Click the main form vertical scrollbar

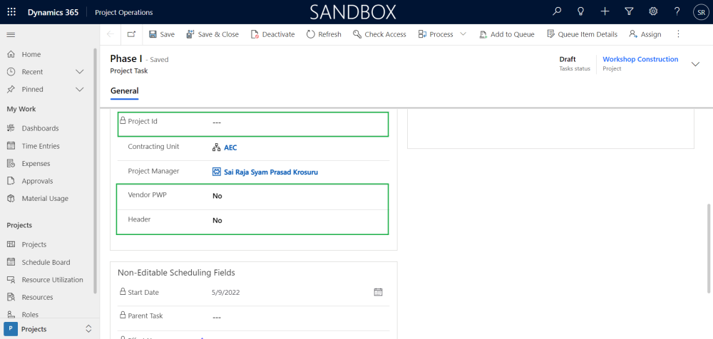pos(709,248)
